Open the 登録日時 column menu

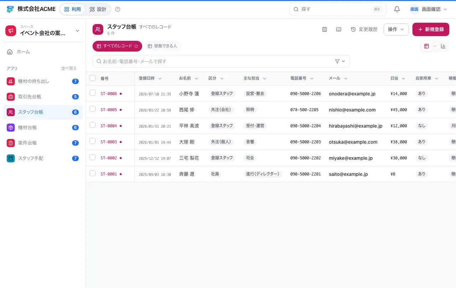[x=160, y=79]
